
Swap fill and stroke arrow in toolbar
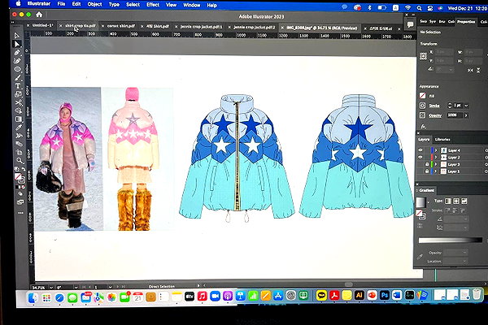[x=24, y=170]
